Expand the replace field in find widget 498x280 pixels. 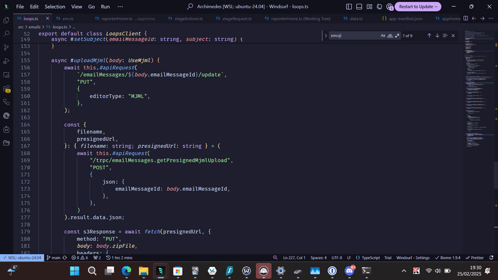tap(326, 35)
